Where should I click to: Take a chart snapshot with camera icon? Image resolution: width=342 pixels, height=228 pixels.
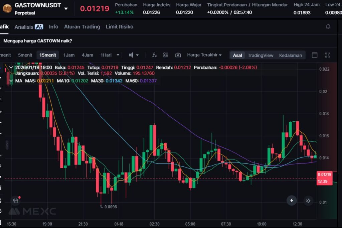178,55
